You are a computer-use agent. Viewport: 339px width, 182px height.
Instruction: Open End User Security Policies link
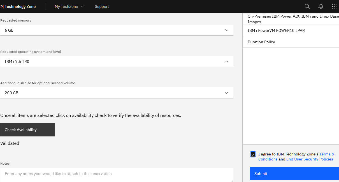point(310,159)
